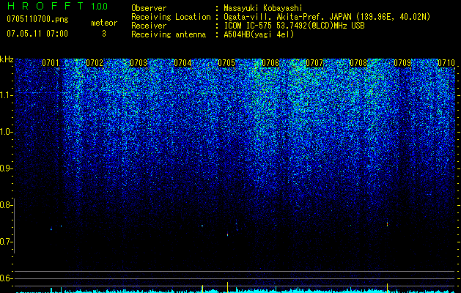Click the 1.0 kHz axis label
This screenshot has width=461, height=293.
pos(6,132)
